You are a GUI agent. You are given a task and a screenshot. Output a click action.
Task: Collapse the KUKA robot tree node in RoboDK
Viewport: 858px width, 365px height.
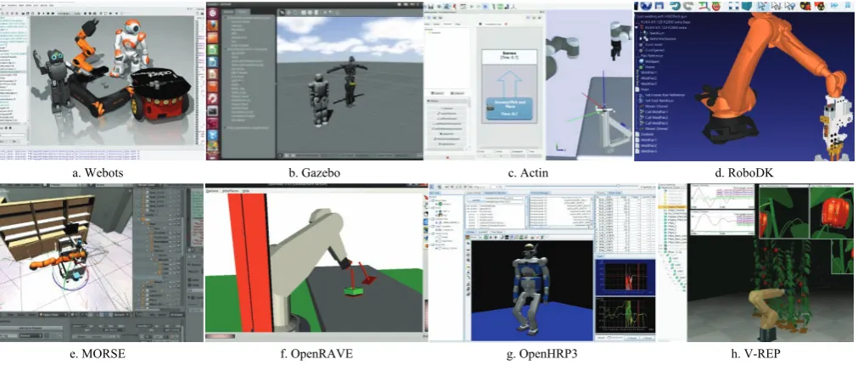636,27
